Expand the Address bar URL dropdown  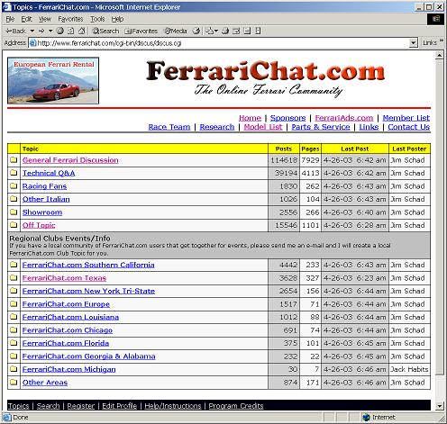click(414, 43)
